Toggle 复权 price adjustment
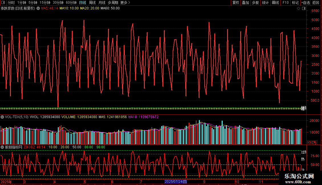The height and width of the screenshot is (185, 322). [x=236, y=3]
